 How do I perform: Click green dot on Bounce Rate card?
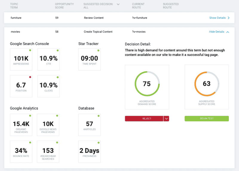[x=30, y=142]
